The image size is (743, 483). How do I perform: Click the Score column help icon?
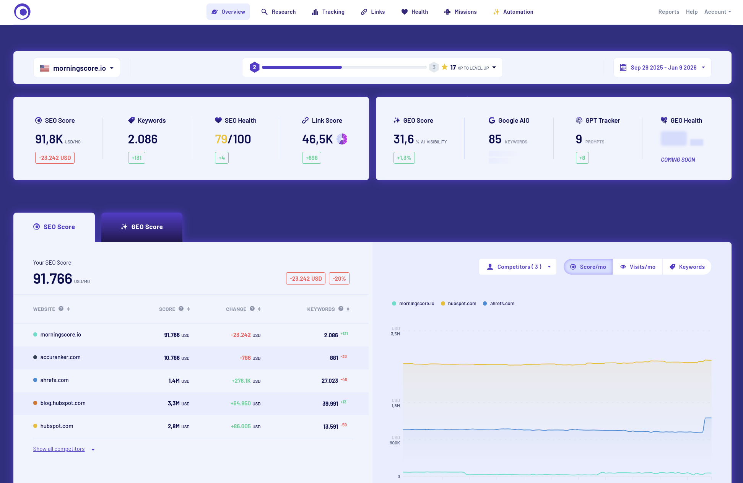pos(181,309)
